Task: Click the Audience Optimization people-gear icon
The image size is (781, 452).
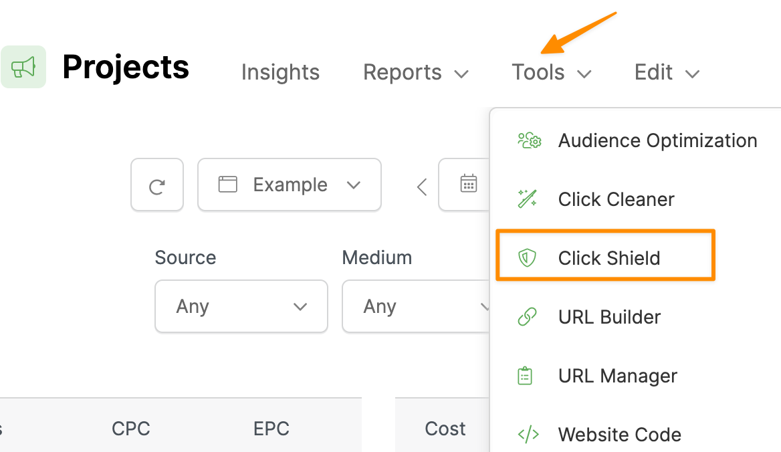Action: pos(529,140)
